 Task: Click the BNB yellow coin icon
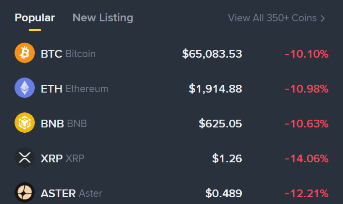pos(24,123)
